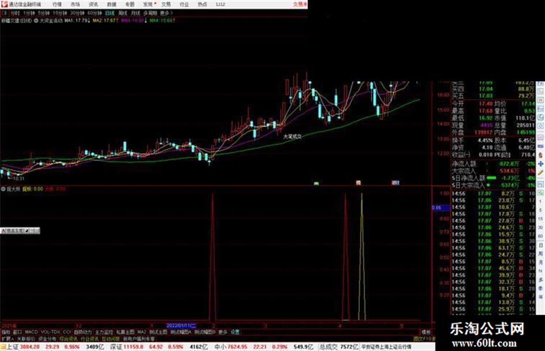Click the 交易 button at top right
This screenshot has height=351, width=545.
[299, 5]
